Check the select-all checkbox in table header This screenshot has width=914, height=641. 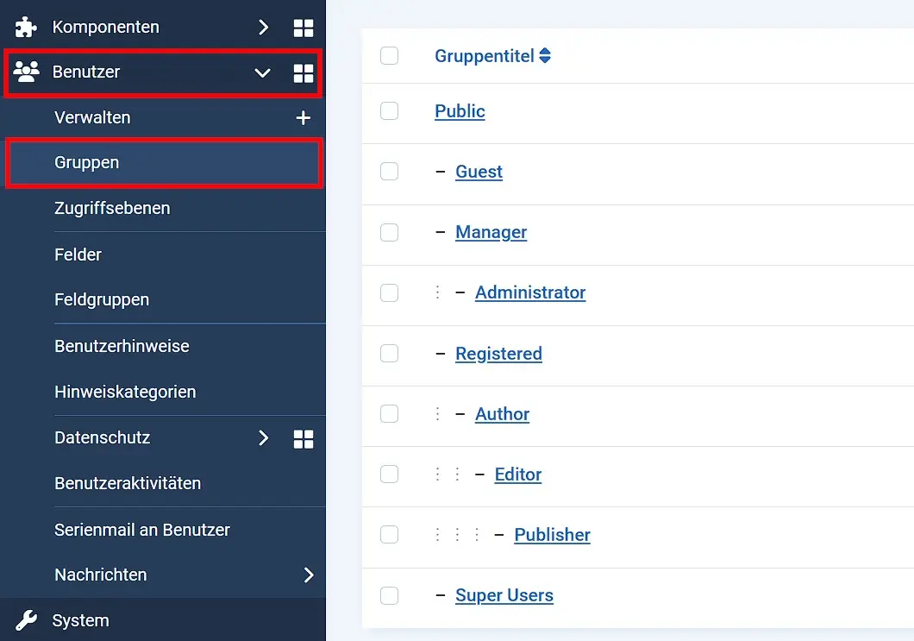389,55
